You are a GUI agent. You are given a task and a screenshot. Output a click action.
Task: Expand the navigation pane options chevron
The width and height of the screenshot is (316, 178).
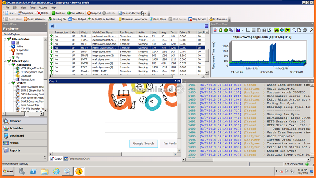click(45, 157)
